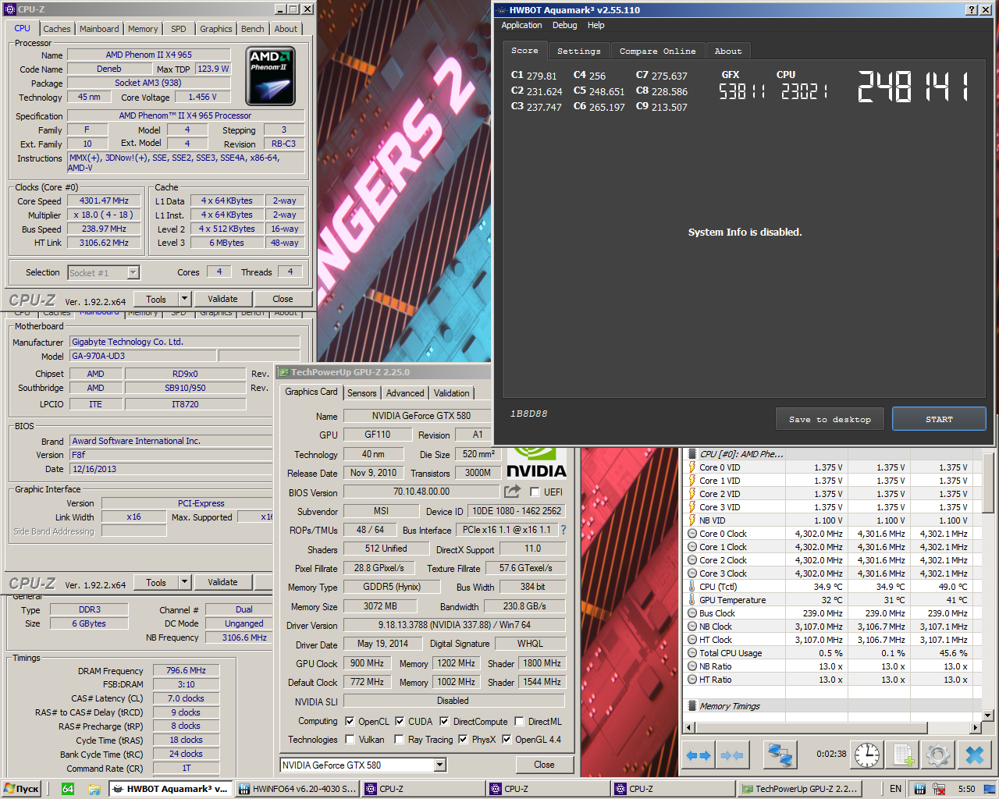Click HWBOT Aquamark help question button
999x799 pixels.
[x=971, y=10]
